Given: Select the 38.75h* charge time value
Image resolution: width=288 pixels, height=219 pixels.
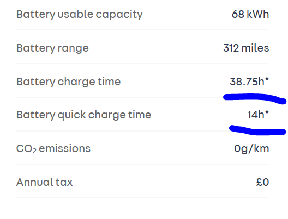Looking at the screenshot, I should (x=249, y=81).
